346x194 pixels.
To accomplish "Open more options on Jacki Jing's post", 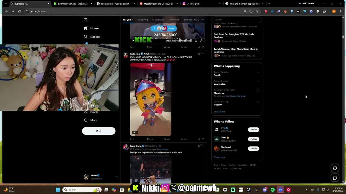I will (203, 54).
